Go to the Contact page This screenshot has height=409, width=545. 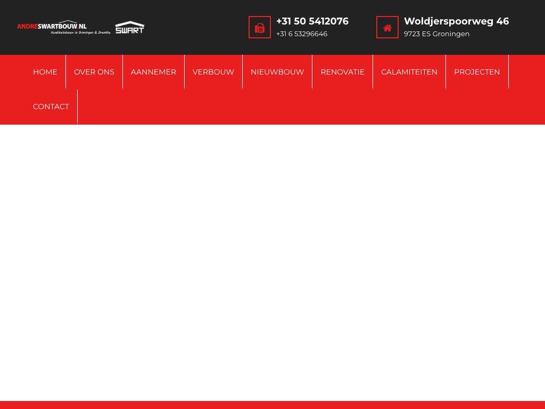[x=51, y=107]
